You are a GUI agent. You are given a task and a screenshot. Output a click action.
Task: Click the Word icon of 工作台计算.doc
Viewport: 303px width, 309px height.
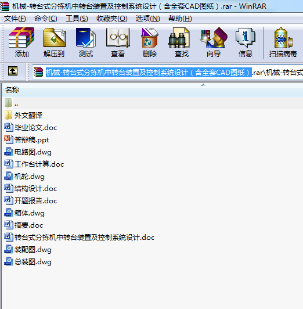click(9, 164)
